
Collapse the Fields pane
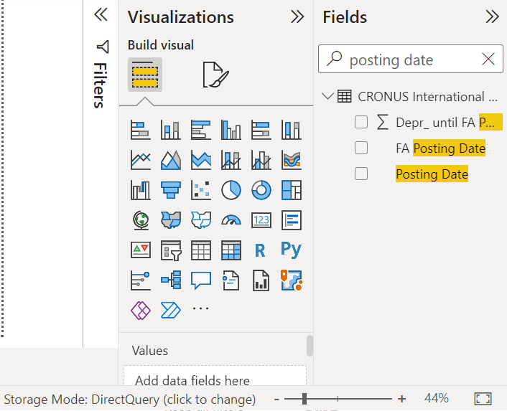click(x=492, y=17)
